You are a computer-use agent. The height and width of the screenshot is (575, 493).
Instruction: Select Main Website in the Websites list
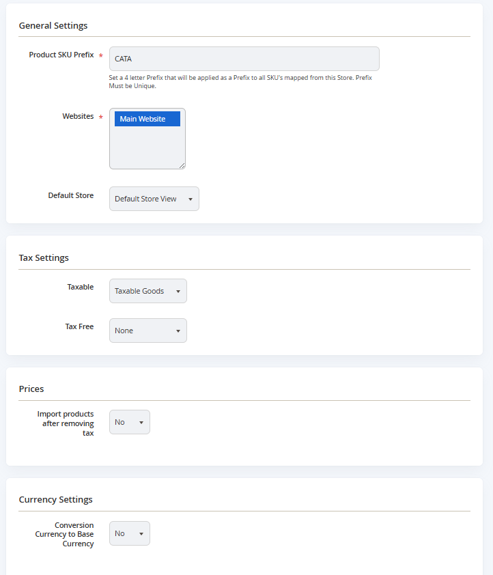point(147,119)
